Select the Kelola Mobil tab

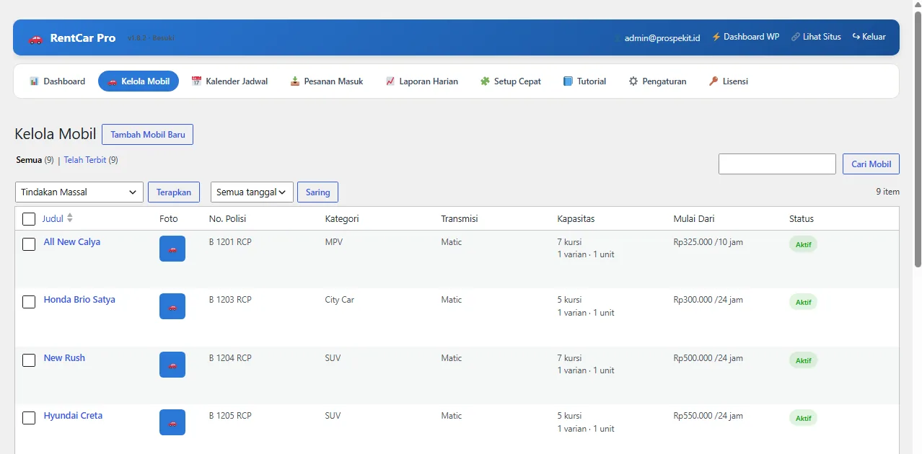pos(139,81)
